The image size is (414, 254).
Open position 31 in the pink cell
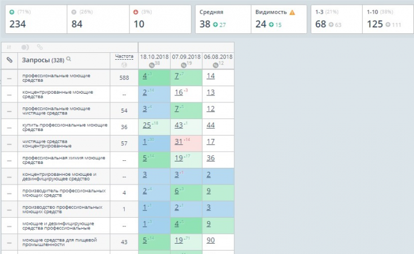click(x=179, y=141)
